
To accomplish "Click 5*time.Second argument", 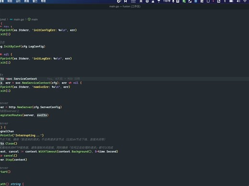I will pos(106,152).
